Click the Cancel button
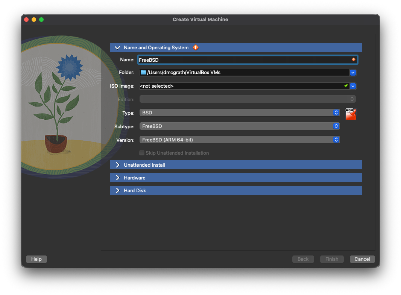This screenshot has width=401, height=295. click(x=362, y=259)
